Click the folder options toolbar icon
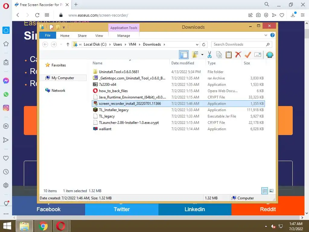 [x=195, y=55]
